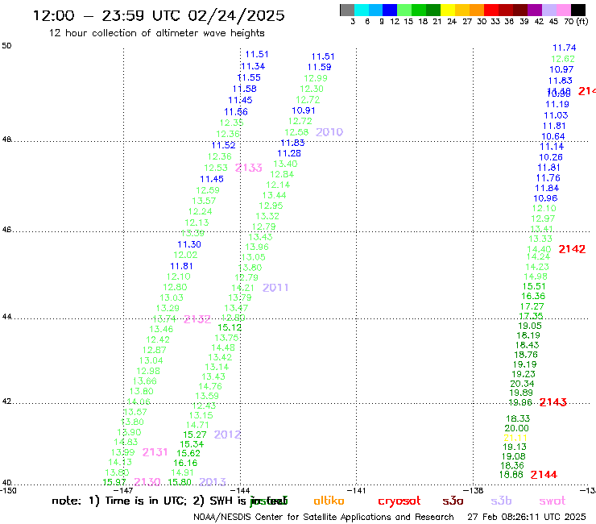This screenshot has width=596, height=524.
Task: Click the wave height value '20.00'
Action: pos(516,428)
